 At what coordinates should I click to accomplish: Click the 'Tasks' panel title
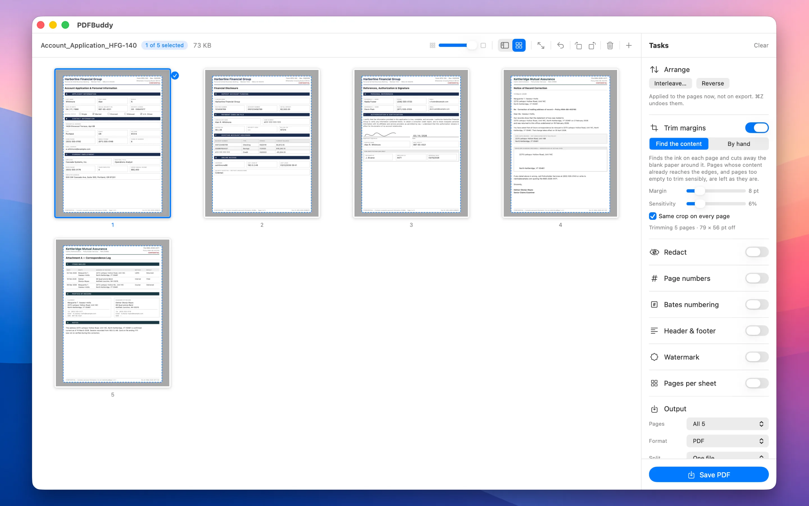[x=658, y=46]
